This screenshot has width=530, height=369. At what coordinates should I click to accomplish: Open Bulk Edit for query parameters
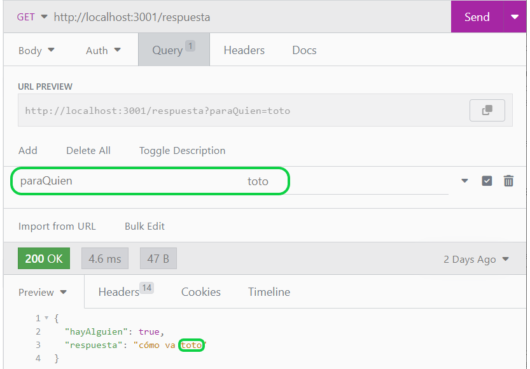pos(144,226)
